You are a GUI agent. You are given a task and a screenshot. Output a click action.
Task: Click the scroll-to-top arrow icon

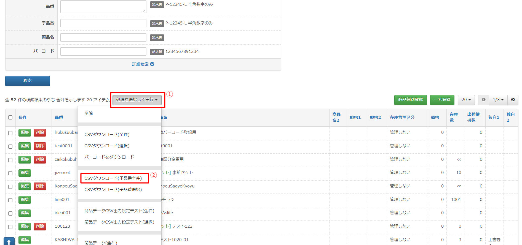coord(9,242)
